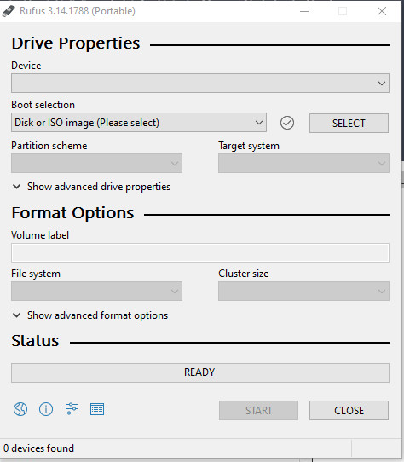Click the START button
The height and width of the screenshot is (462, 404).
pyautogui.click(x=258, y=411)
